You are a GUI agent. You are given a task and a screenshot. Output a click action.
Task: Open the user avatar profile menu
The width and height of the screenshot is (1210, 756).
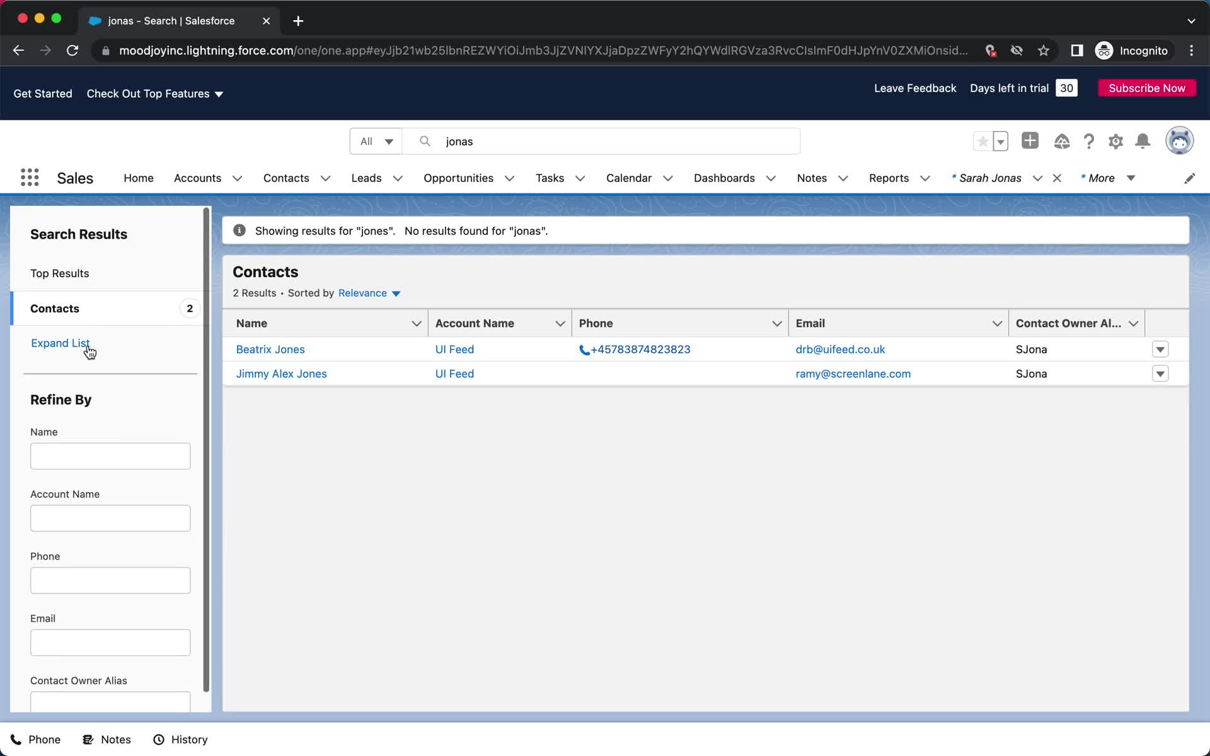click(1179, 140)
